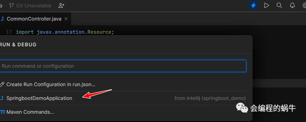Click pencil icon beside Create Run Configuration

[x=2, y=84]
